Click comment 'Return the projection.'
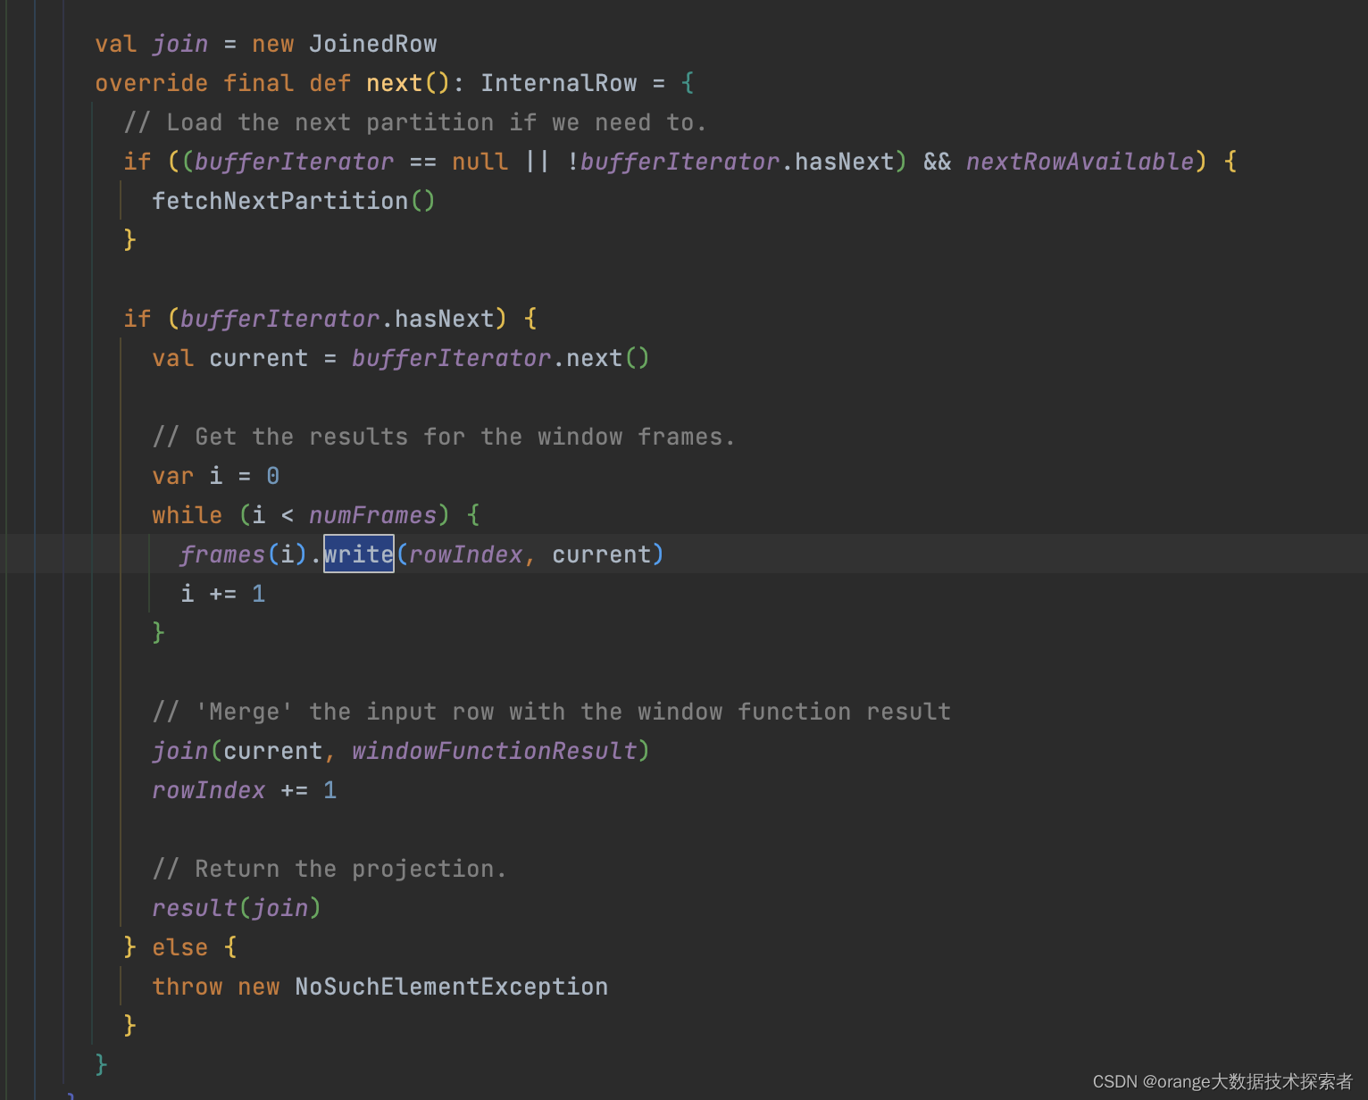The image size is (1368, 1100). (x=329, y=869)
